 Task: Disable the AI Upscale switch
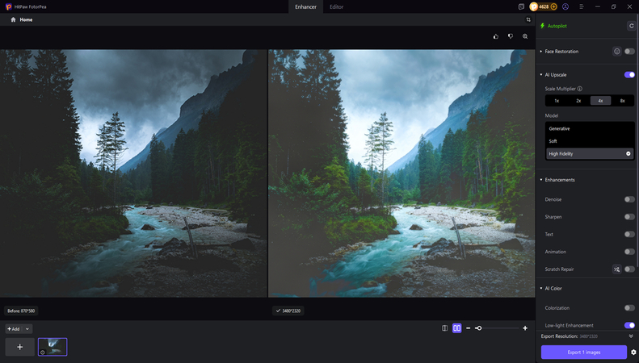629,74
